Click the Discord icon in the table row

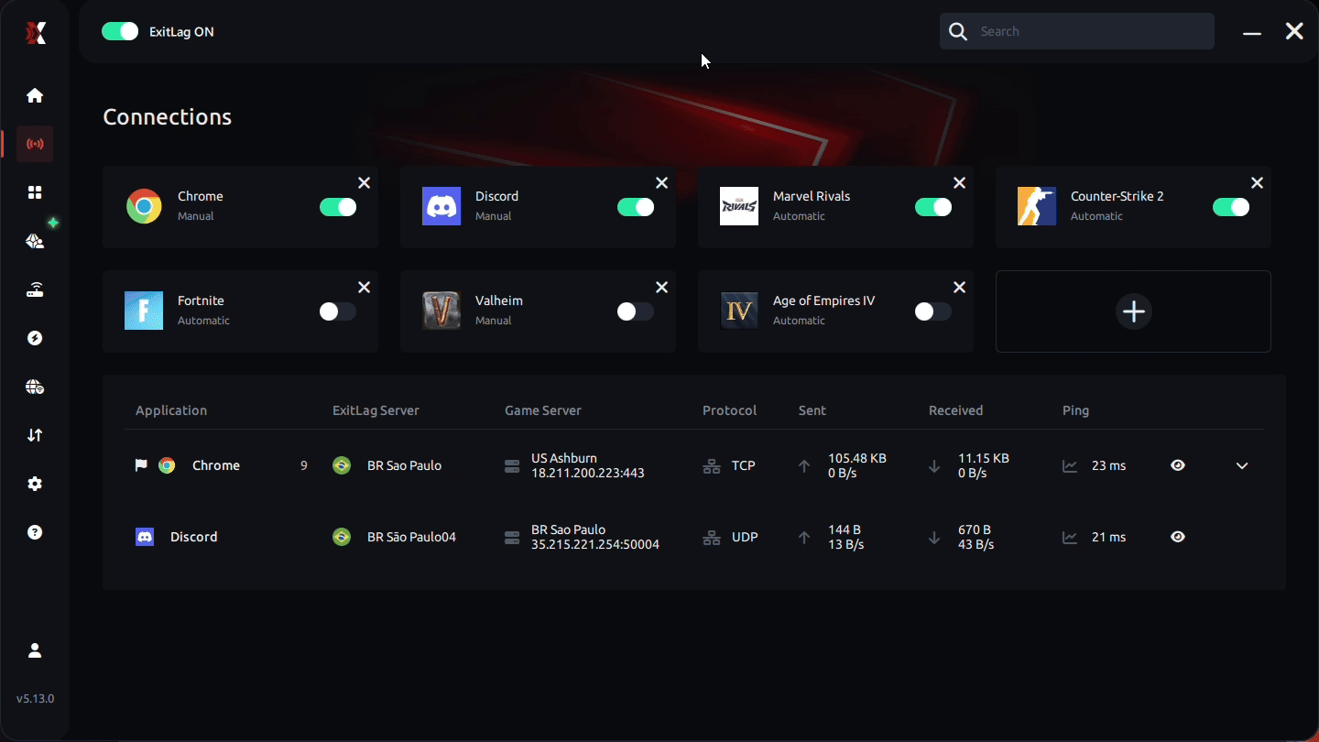click(x=145, y=537)
